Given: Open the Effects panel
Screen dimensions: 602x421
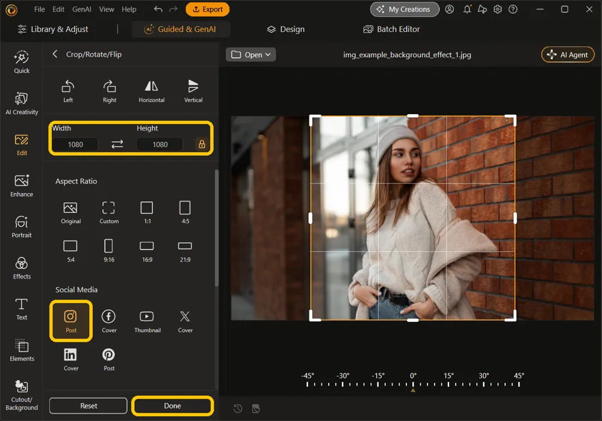Looking at the screenshot, I should 22,268.
